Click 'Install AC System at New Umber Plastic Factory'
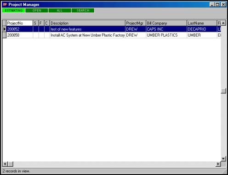The width and height of the screenshot is (228, 175). point(87,35)
